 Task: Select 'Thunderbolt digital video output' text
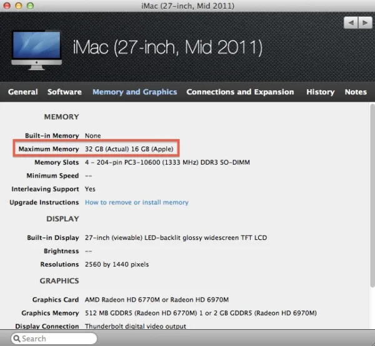coord(136,326)
